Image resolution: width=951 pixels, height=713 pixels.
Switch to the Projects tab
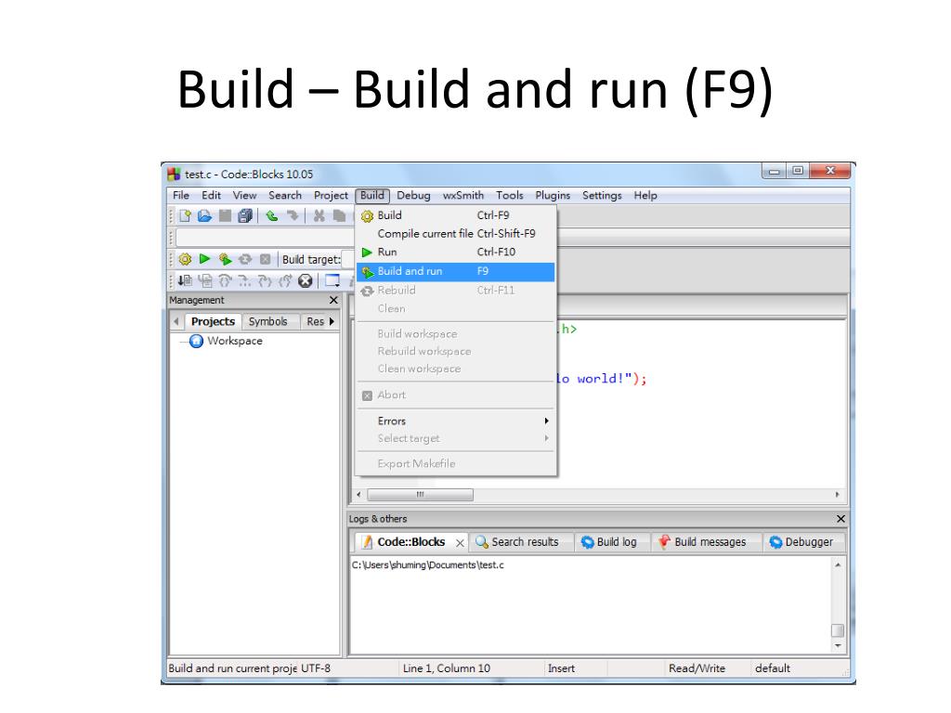tap(213, 321)
